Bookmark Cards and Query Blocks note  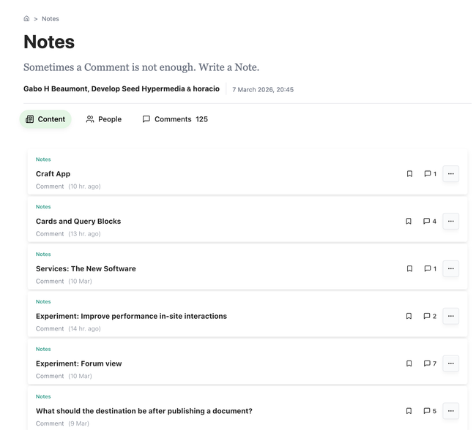(409, 222)
